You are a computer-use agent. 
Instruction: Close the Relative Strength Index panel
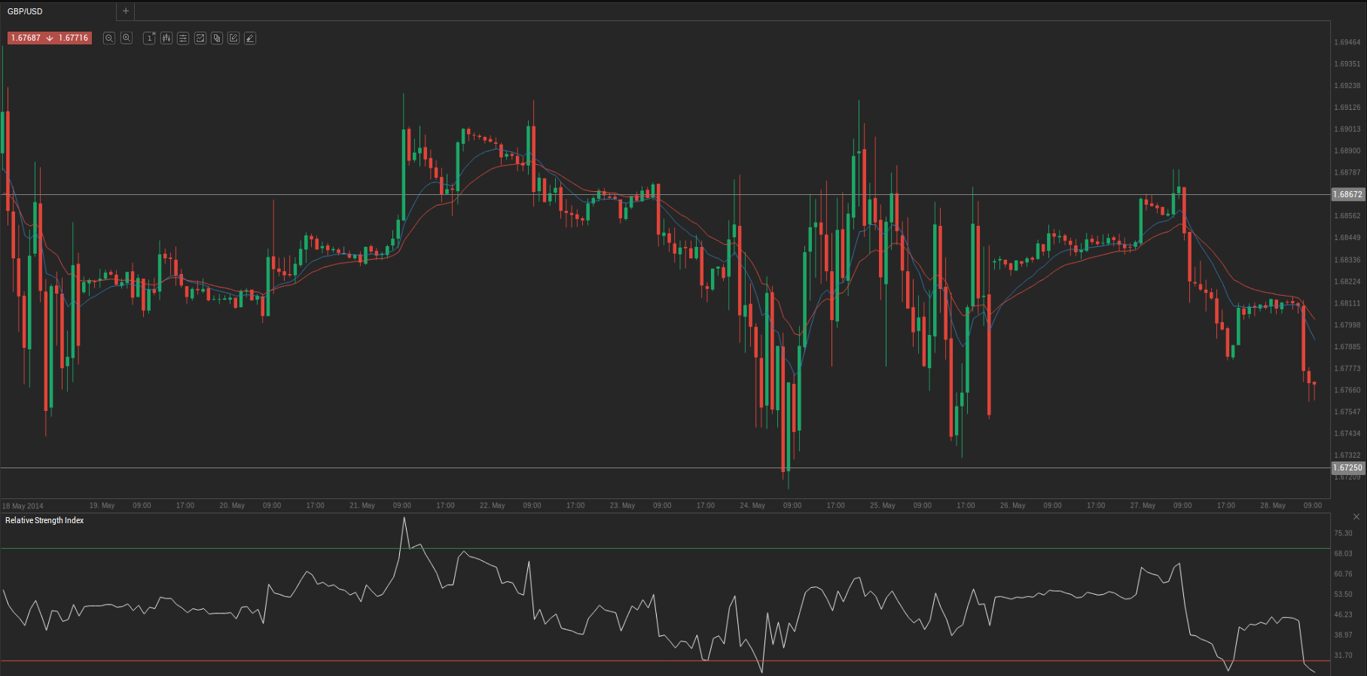tap(1356, 516)
